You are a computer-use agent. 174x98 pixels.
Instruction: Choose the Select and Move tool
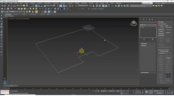[36, 6]
